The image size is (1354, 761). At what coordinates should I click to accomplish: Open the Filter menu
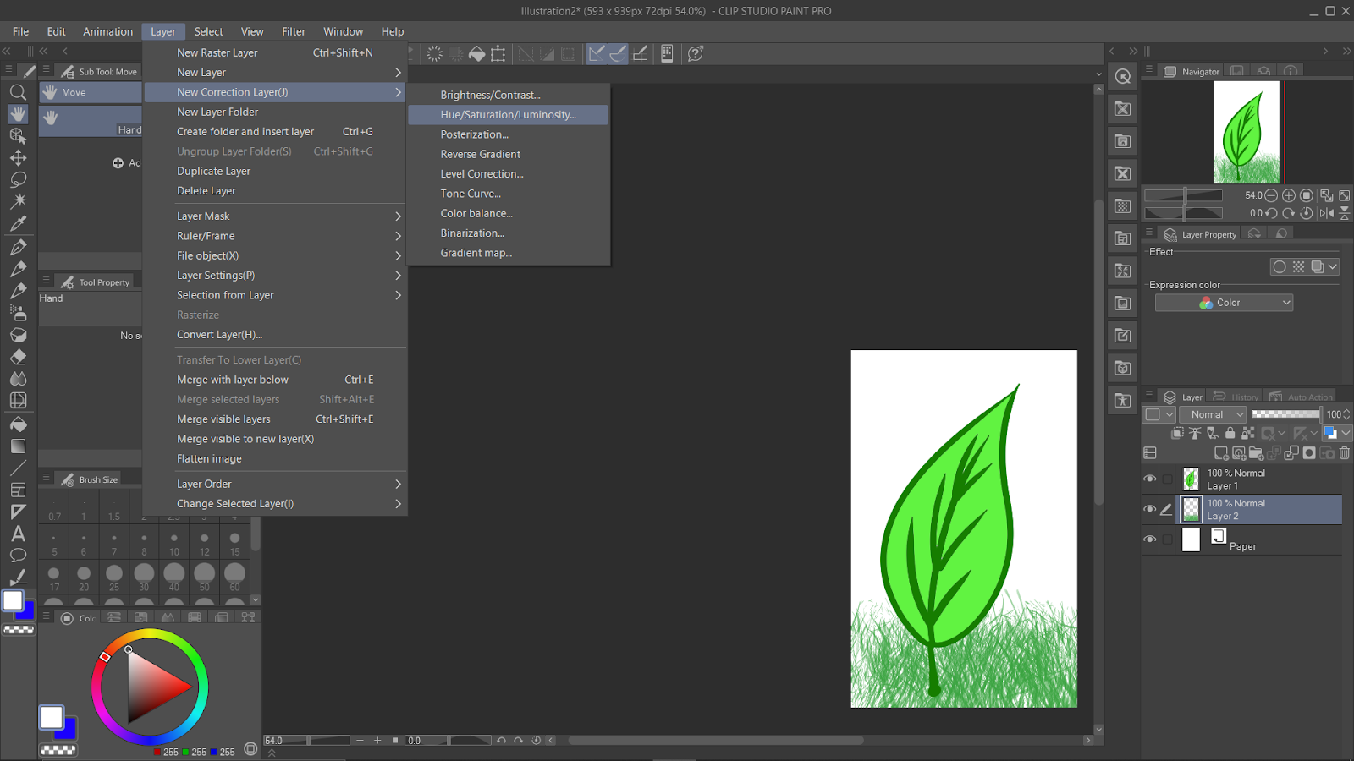294,31
